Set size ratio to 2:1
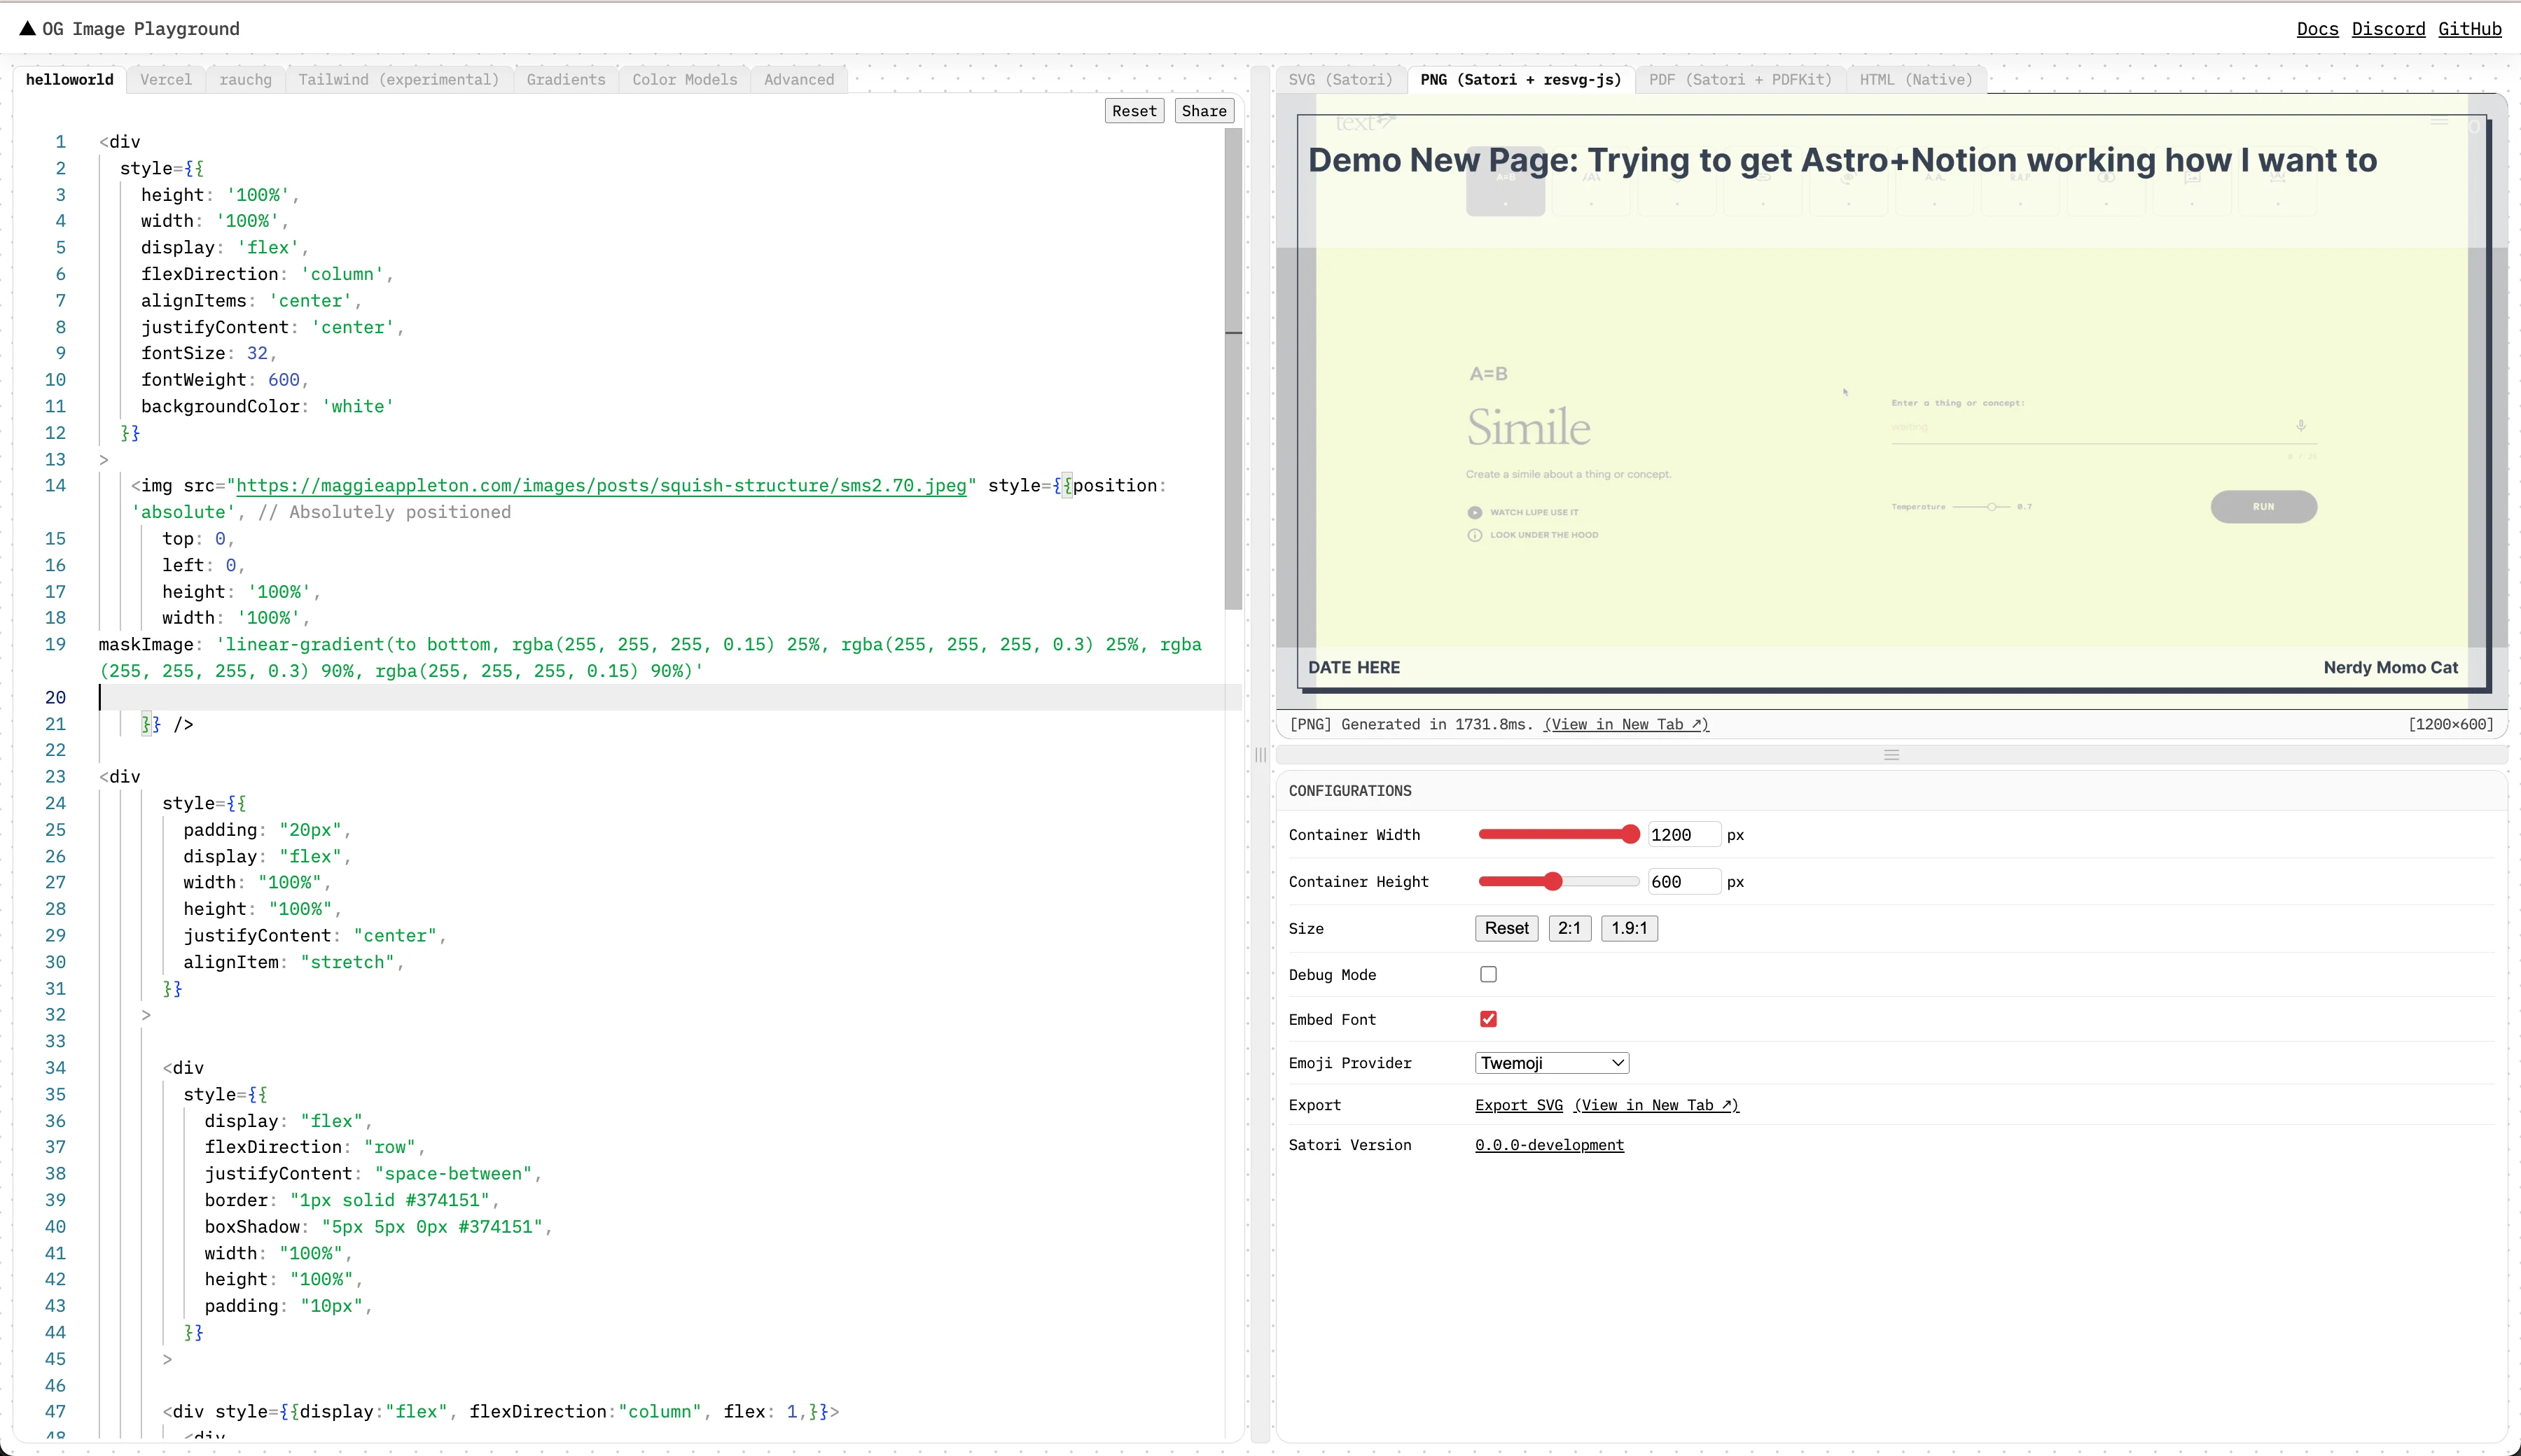 pos(1569,928)
